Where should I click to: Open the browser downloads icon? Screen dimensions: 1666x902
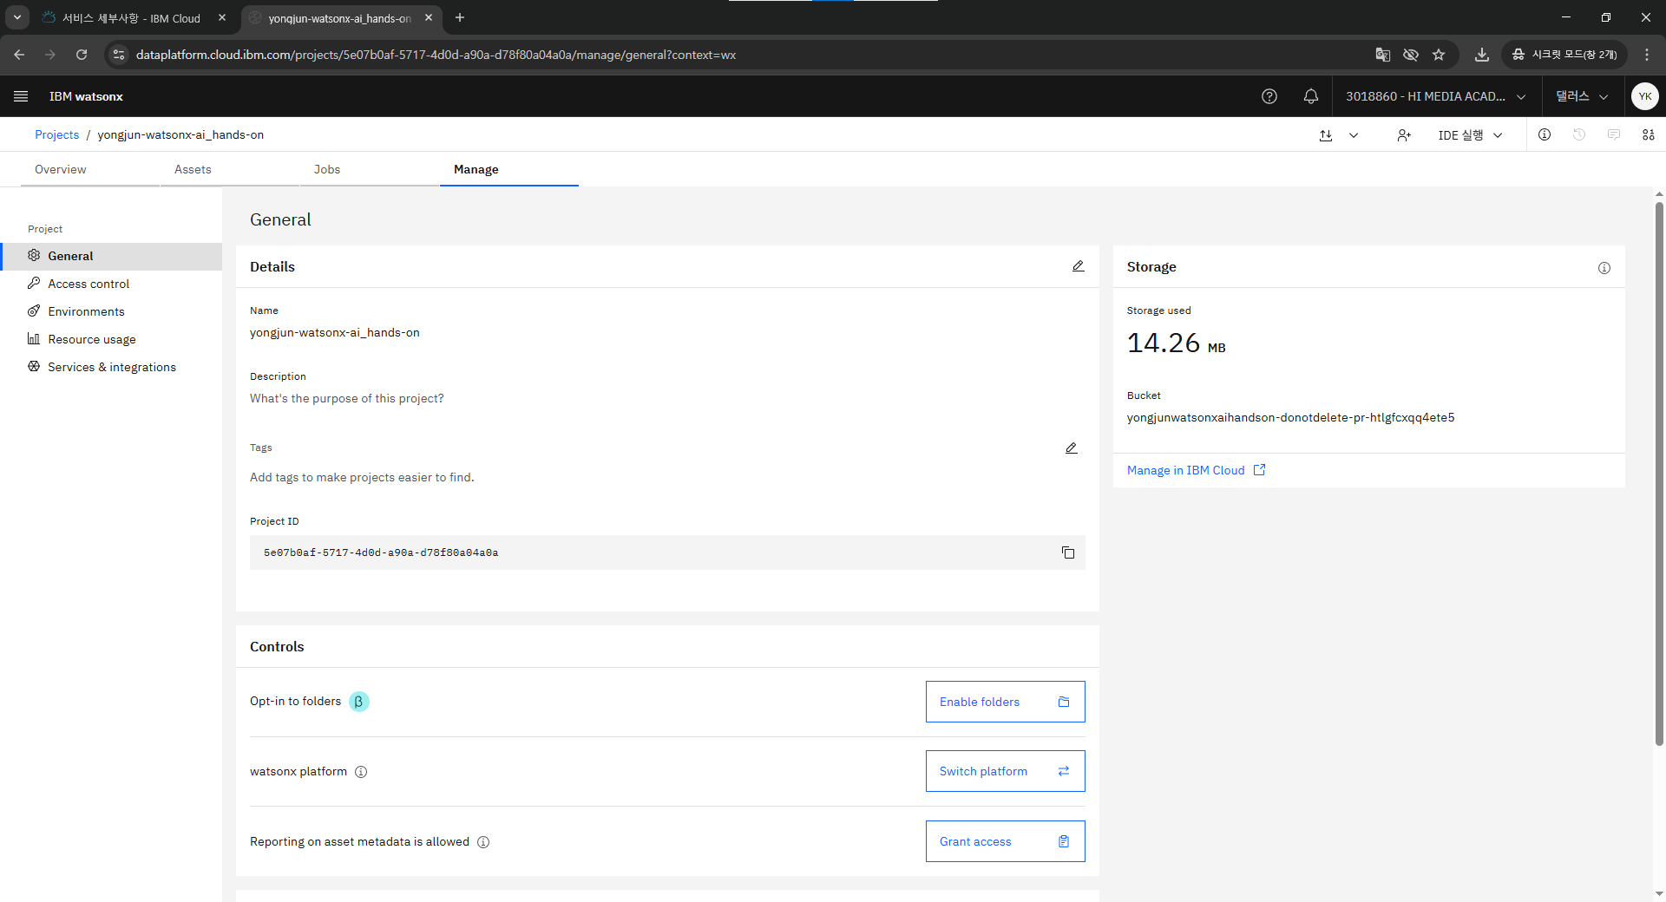pyautogui.click(x=1482, y=55)
